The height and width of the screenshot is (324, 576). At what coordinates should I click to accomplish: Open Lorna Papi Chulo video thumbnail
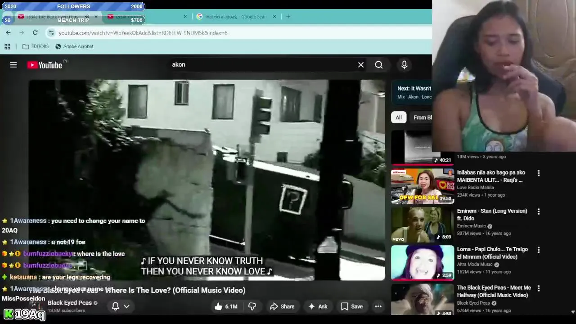pyautogui.click(x=423, y=262)
